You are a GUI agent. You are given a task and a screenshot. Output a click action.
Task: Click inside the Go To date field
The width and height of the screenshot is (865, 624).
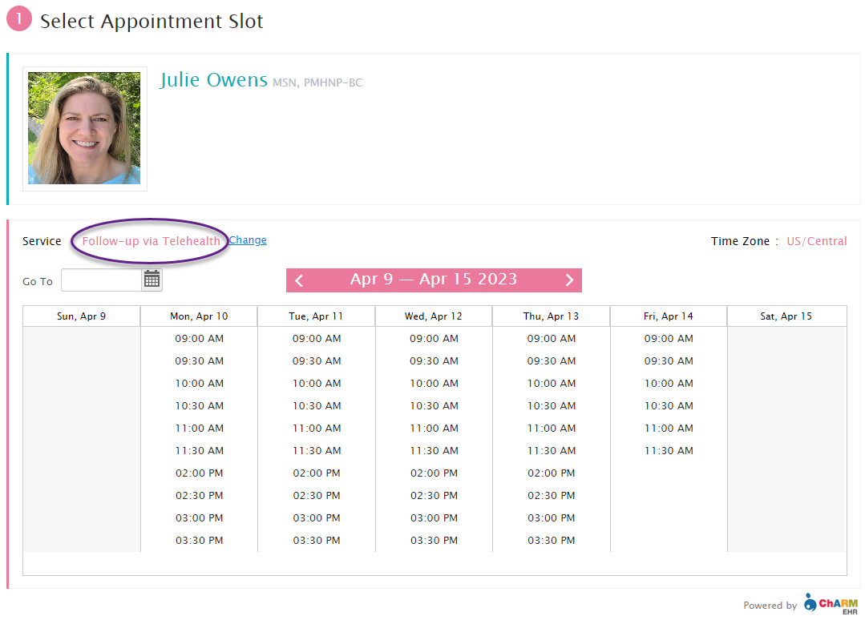pyautogui.click(x=102, y=280)
